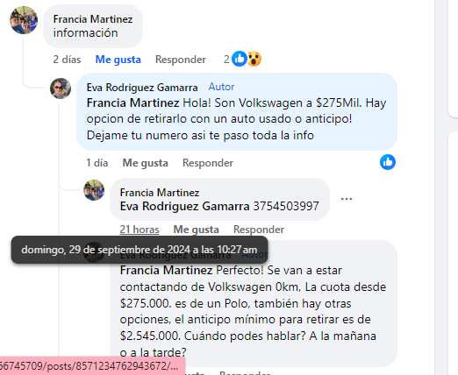The image size is (458, 375).
Task: Toggle Me gusta on the 3754503997 comment
Action: coord(197,230)
